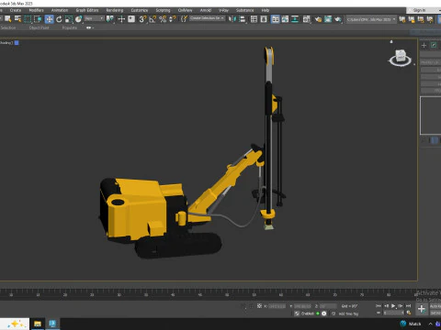The height and width of the screenshot is (330, 441).
Task: Open the Help menu
Action: coord(266,10)
